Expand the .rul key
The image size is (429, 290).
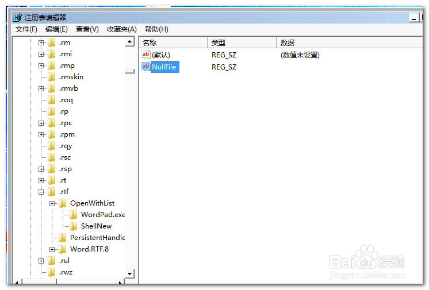[41, 261]
